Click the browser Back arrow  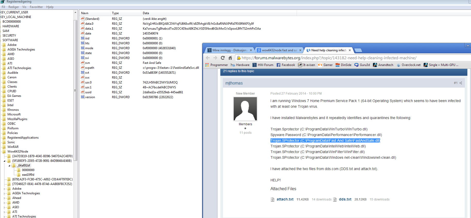208,58
